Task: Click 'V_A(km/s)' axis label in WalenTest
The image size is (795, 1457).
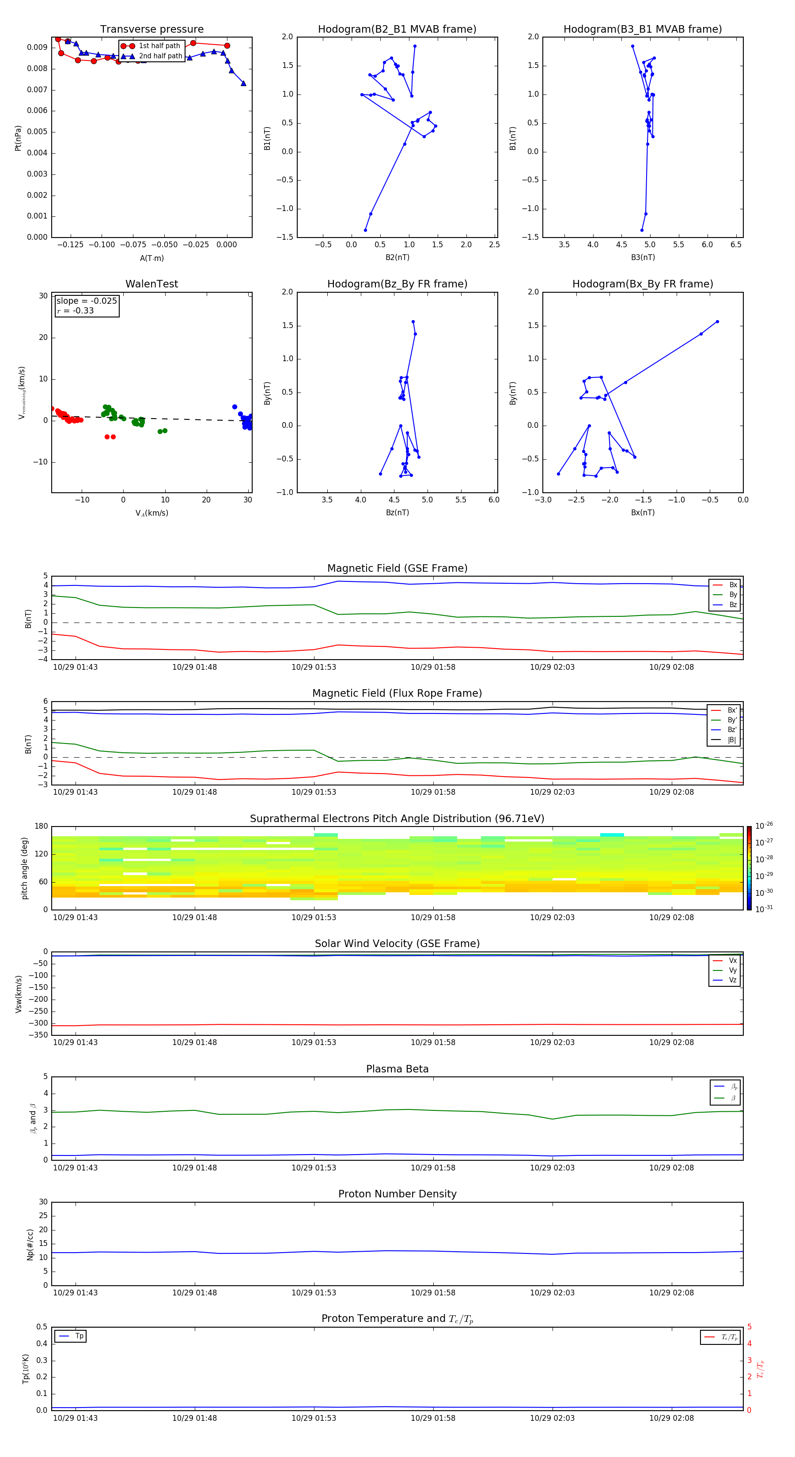Action: tap(151, 513)
